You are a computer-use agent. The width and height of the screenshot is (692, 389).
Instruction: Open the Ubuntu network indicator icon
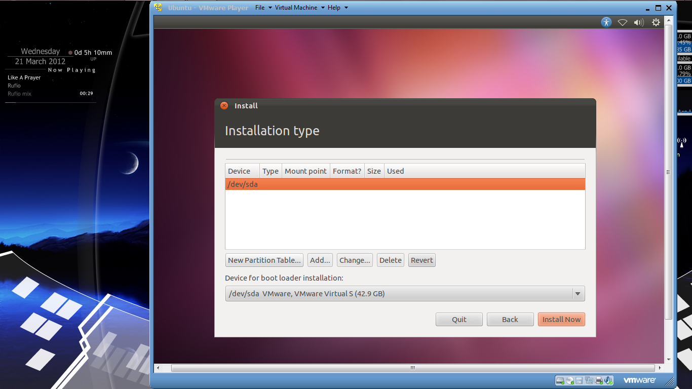click(x=623, y=22)
